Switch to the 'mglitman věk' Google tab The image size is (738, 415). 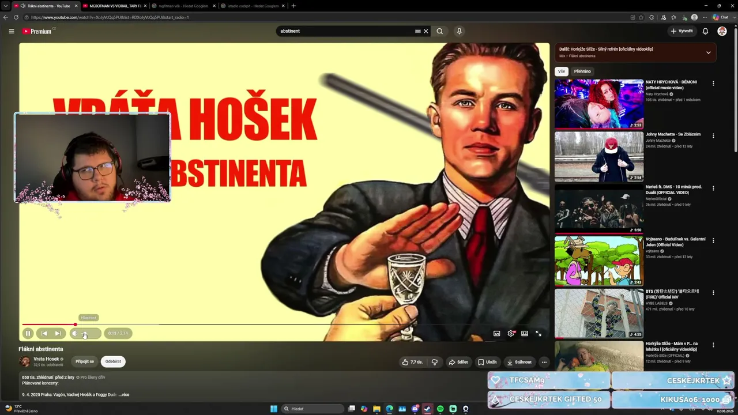click(183, 6)
